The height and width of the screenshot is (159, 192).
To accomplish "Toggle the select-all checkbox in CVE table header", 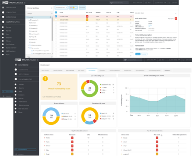I will coord(56,13).
